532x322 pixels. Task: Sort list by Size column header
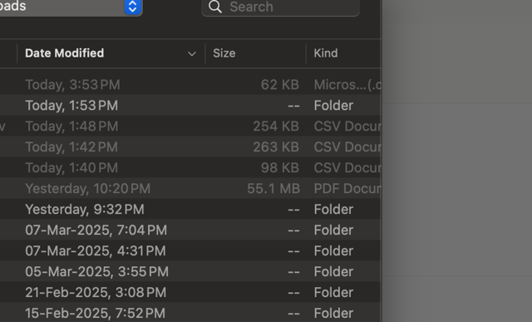[x=255, y=53]
